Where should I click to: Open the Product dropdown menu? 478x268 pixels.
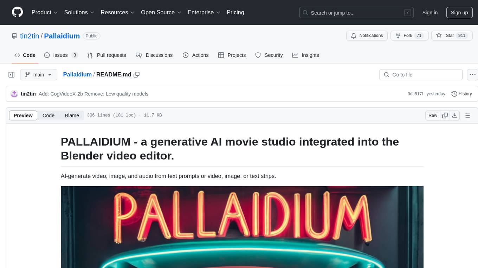click(x=44, y=12)
